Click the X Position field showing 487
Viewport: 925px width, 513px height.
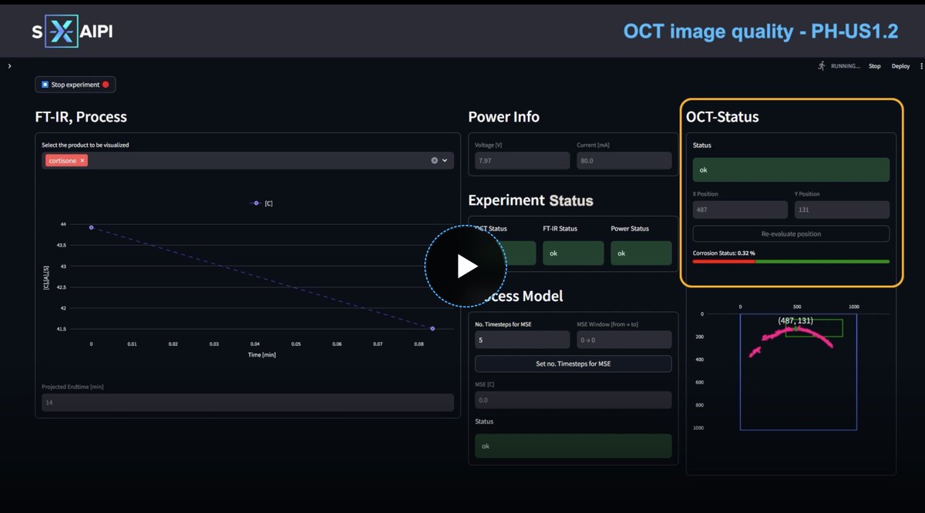coord(740,210)
